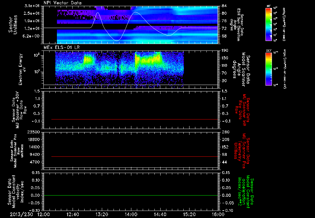Click the '14:00' time axis label
315x218 pixels.
tap(131, 214)
